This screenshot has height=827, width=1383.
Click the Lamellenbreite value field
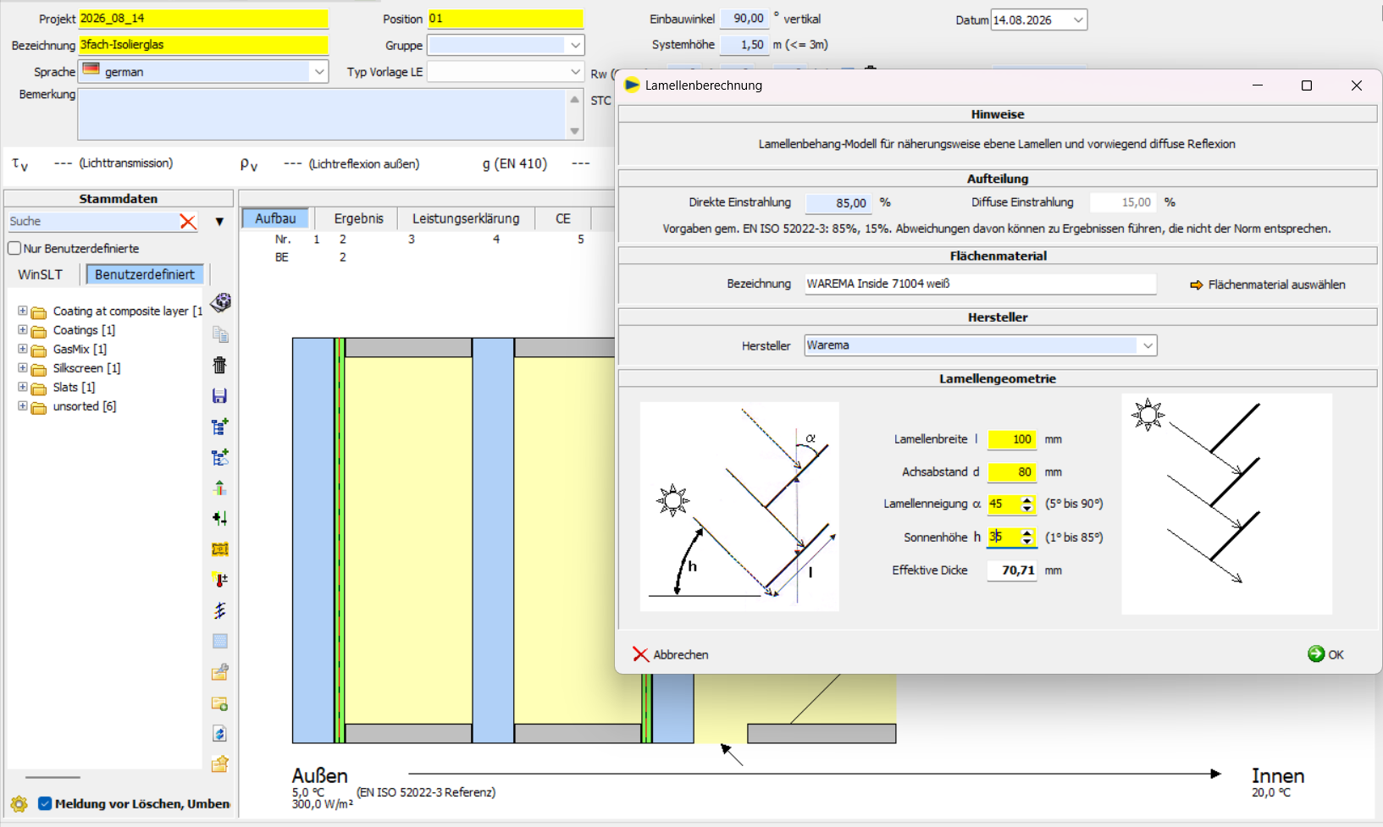click(1012, 439)
